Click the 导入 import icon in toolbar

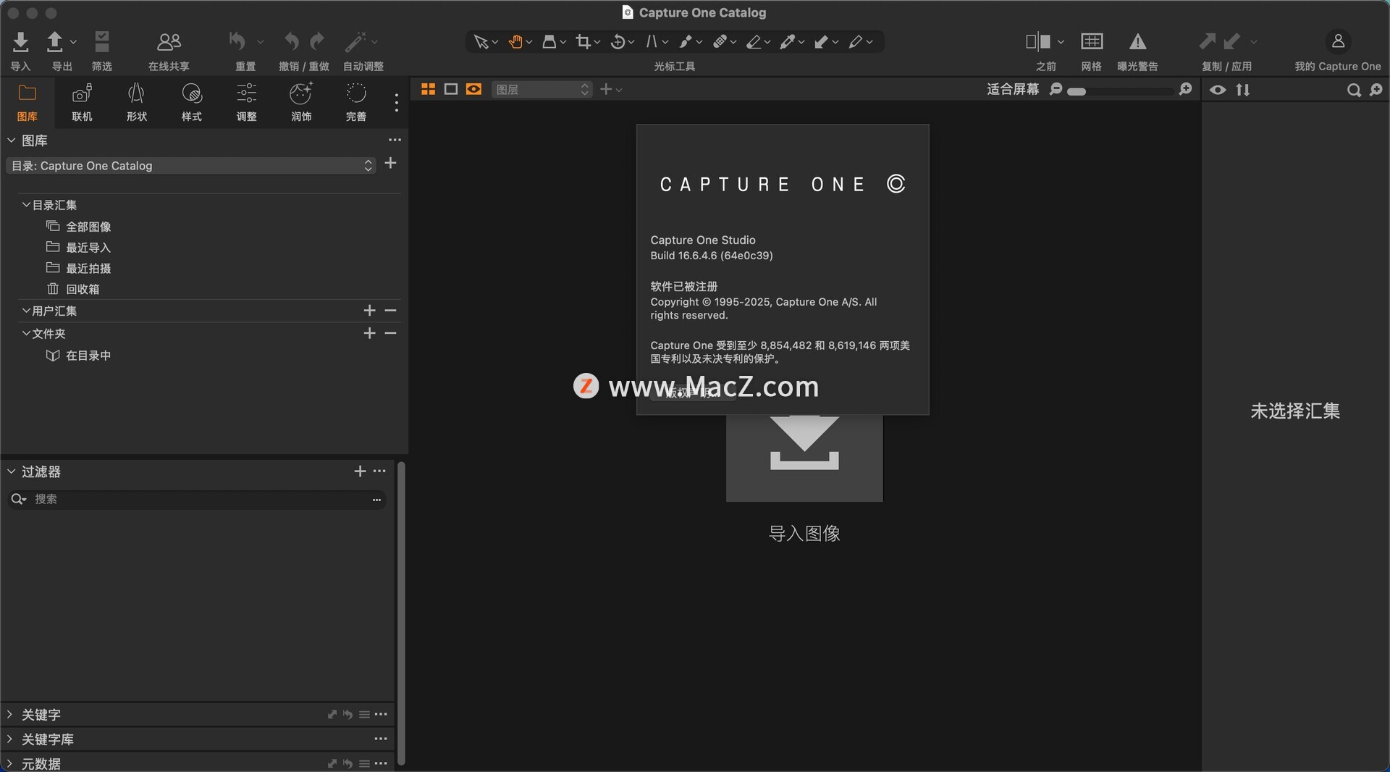21,42
